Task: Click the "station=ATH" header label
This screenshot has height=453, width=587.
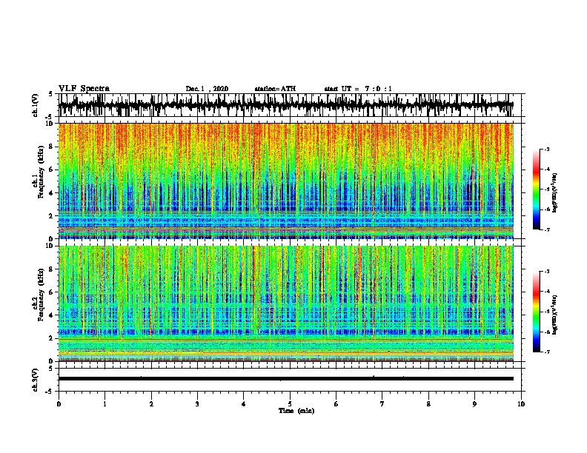Action: point(275,89)
